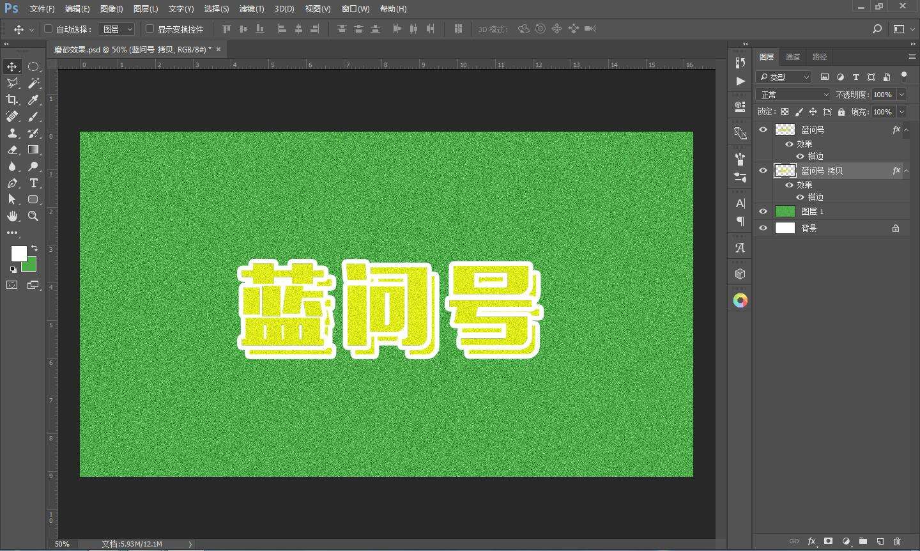Select the Crop tool
This screenshot has width=920, height=551.
(12, 100)
